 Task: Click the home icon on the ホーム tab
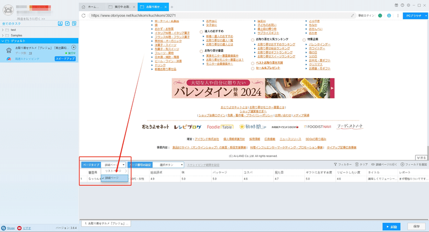[x=84, y=7]
